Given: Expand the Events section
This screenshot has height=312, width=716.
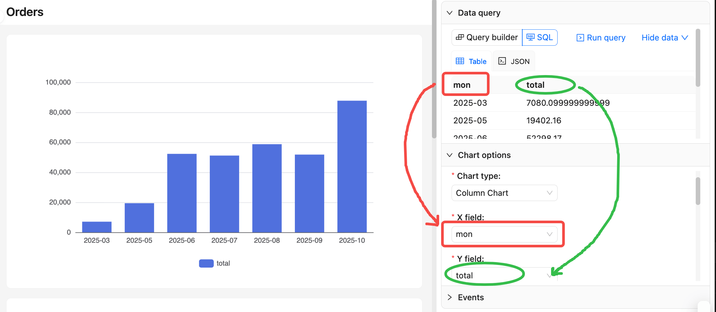Looking at the screenshot, I should (450, 297).
